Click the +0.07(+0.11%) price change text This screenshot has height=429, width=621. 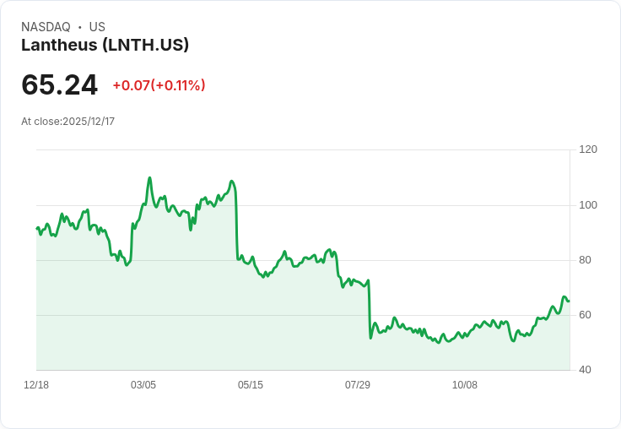tap(159, 85)
